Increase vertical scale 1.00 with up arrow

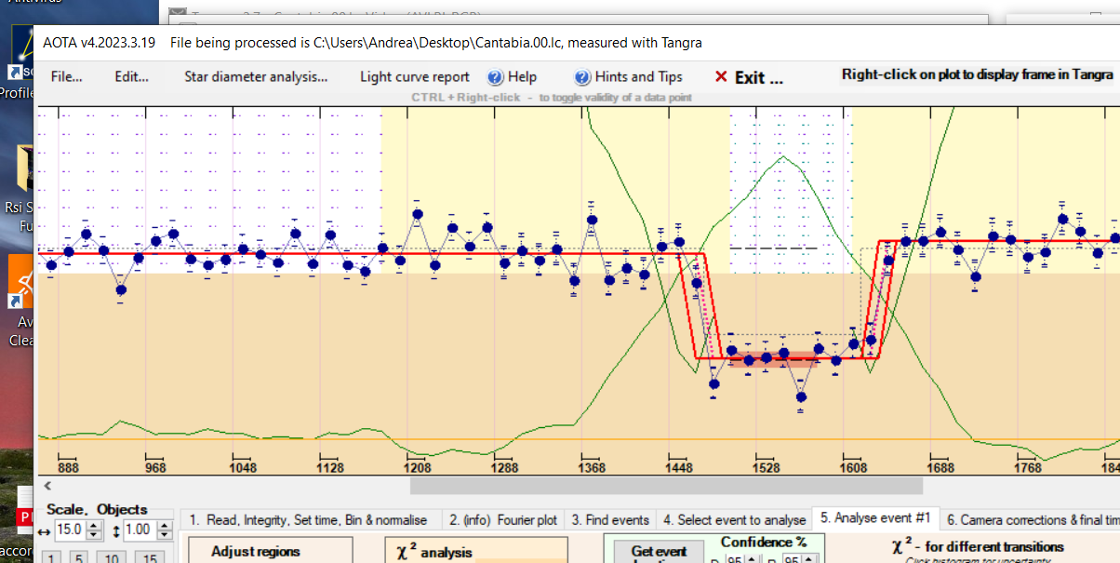pyautogui.click(x=165, y=527)
